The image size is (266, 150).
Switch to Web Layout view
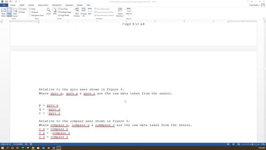pyautogui.click(x=15, y=12)
